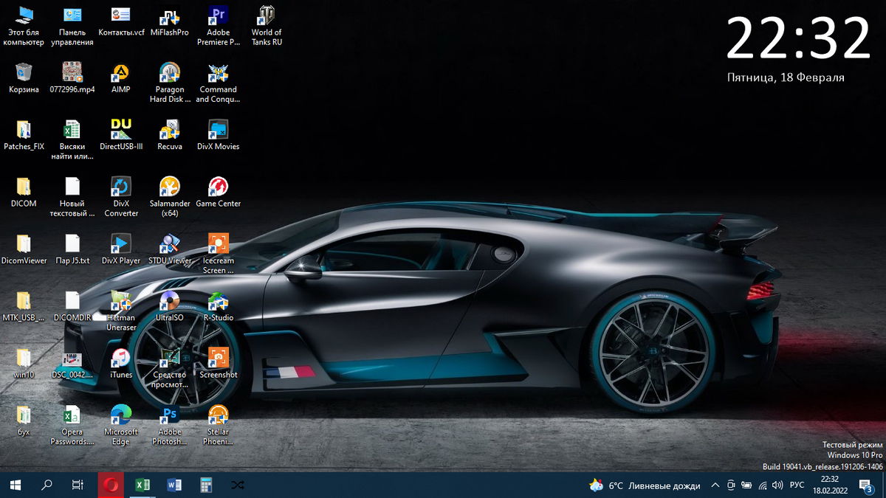Select Новый текстовый document file
886x498 pixels.
72,196
